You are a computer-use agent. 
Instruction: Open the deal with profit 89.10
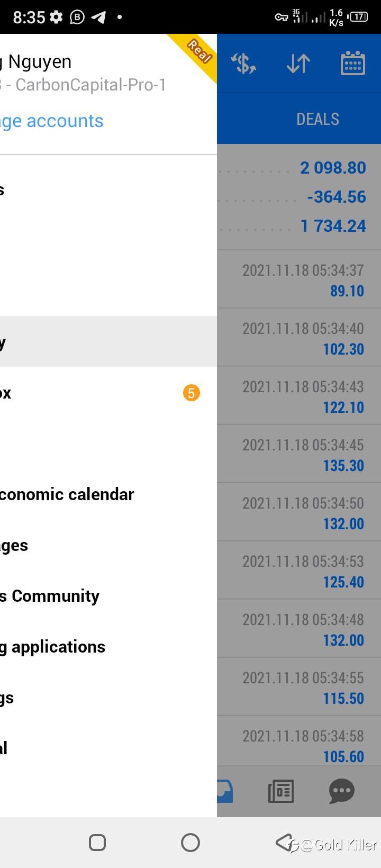click(299, 279)
